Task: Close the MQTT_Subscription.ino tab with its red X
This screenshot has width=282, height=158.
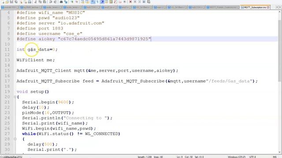Action: click(x=268, y=7)
